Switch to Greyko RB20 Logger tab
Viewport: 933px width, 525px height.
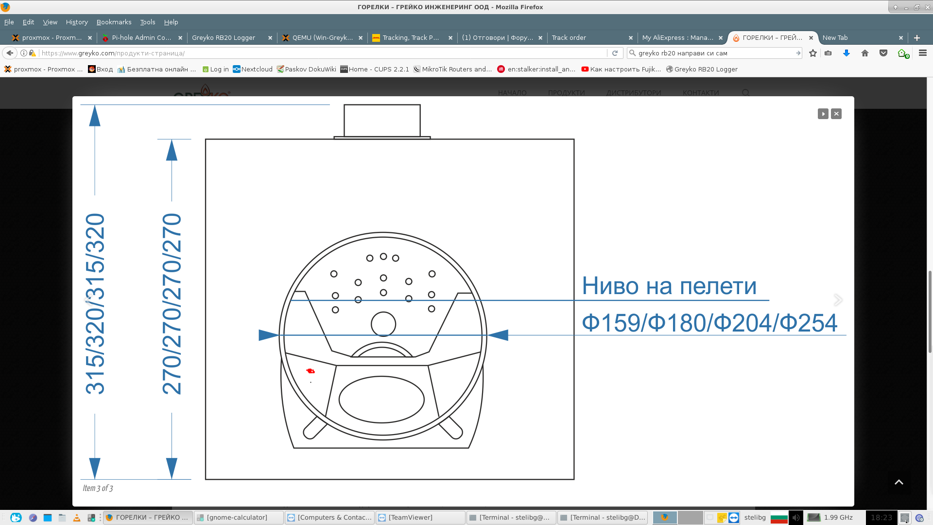click(224, 38)
